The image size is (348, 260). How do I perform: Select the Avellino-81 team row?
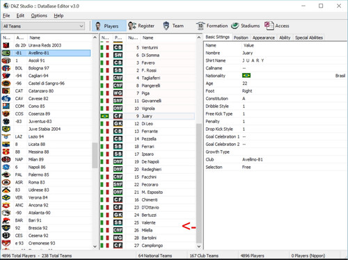tap(46, 53)
